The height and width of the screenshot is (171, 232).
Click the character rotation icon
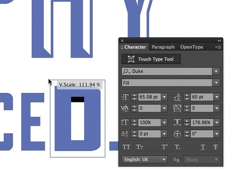pos(177,134)
